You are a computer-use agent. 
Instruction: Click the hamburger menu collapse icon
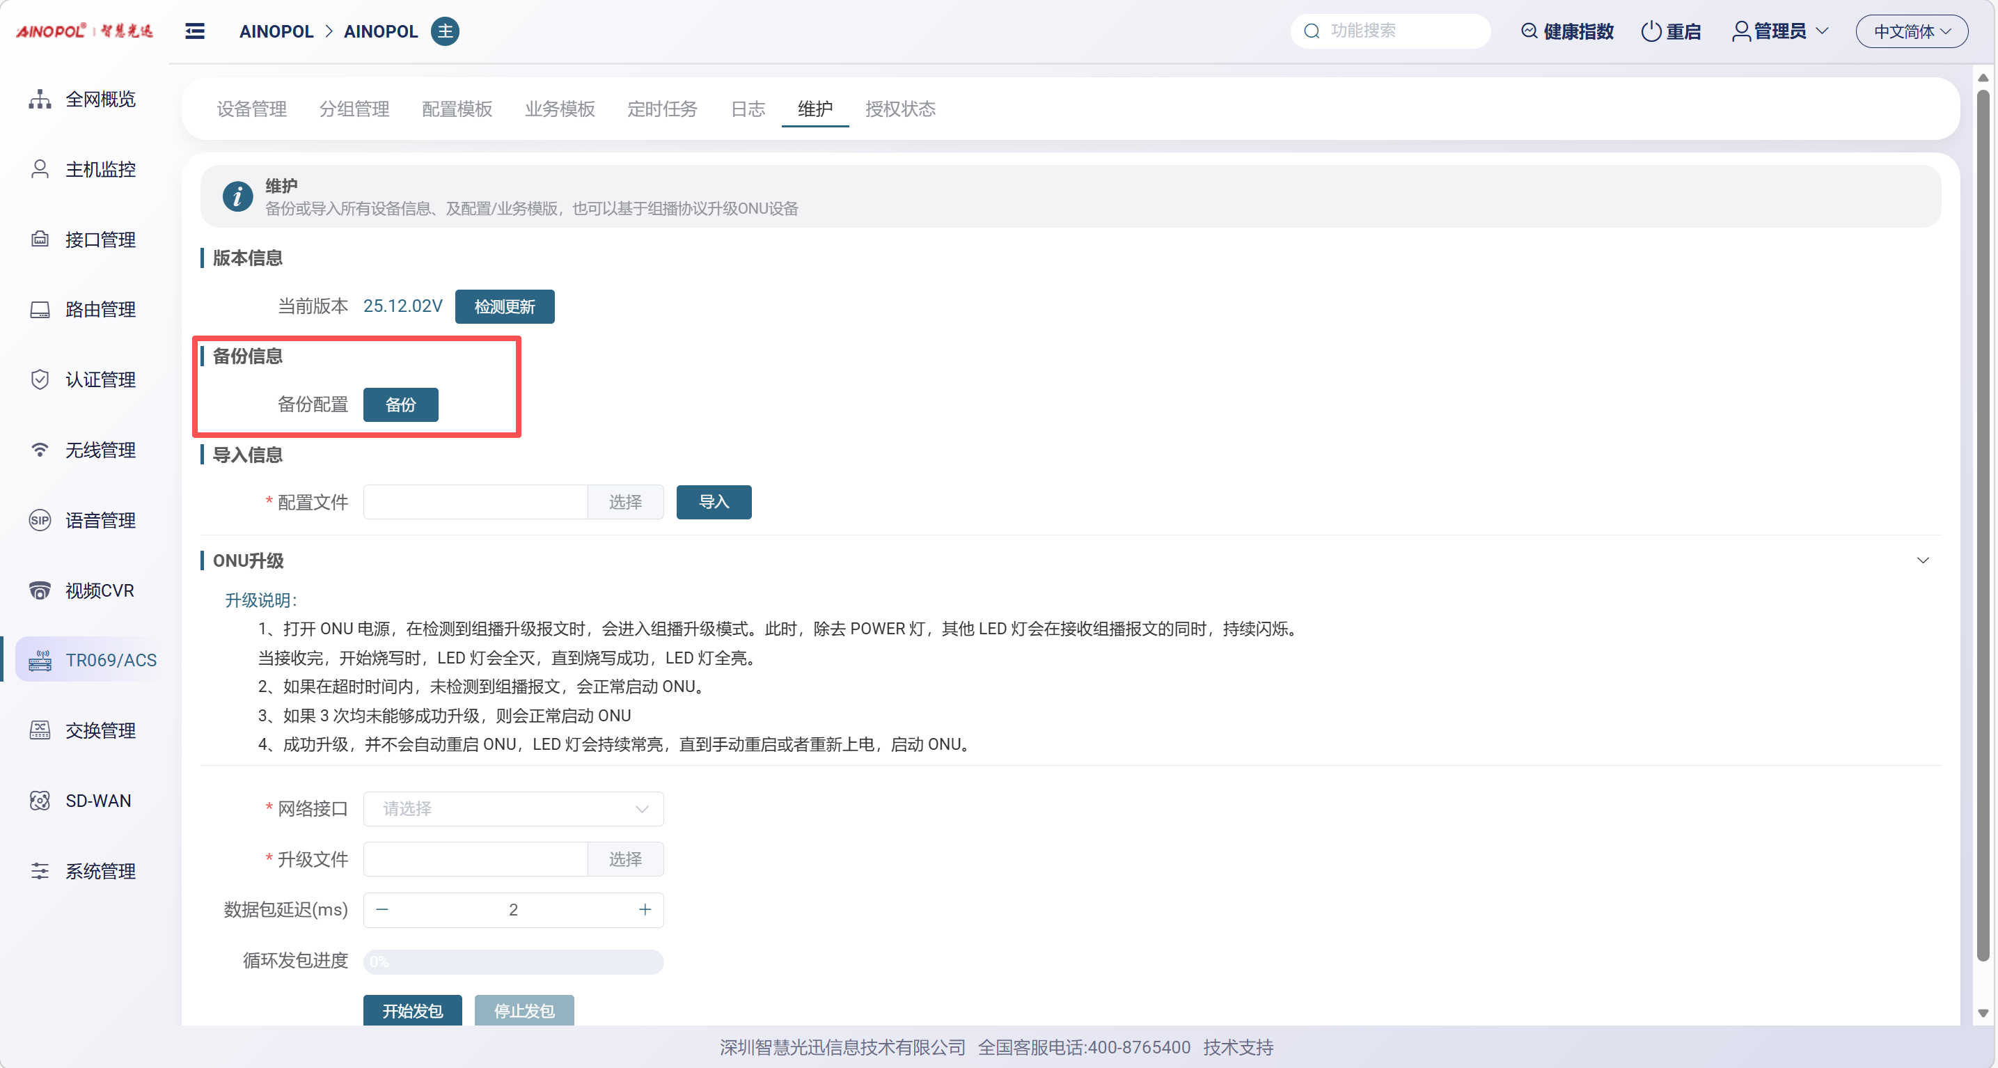coord(195,31)
